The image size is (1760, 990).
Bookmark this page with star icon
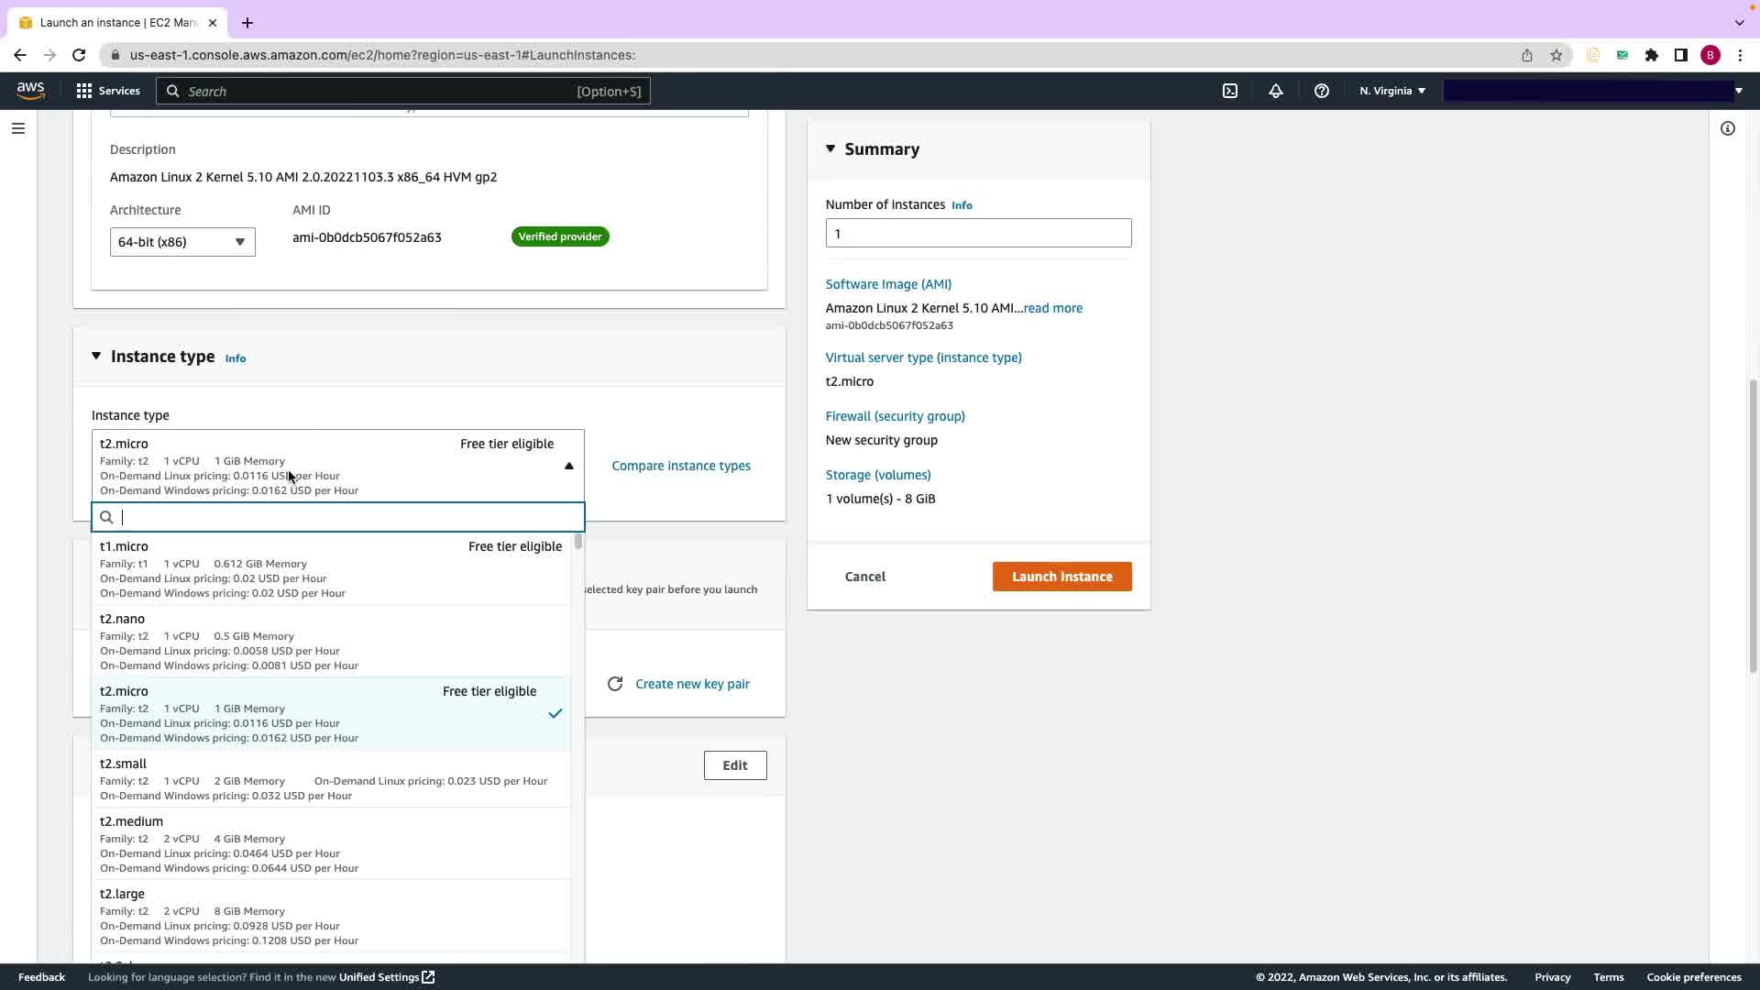[x=1556, y=55]
